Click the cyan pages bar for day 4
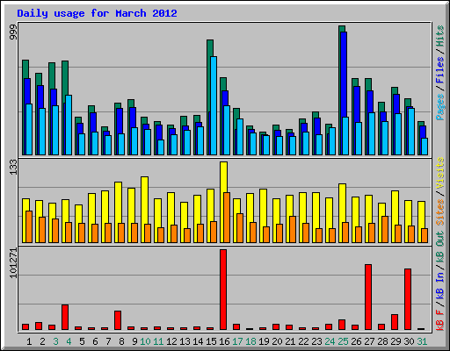450x351 pixels. tap(69, 125)
